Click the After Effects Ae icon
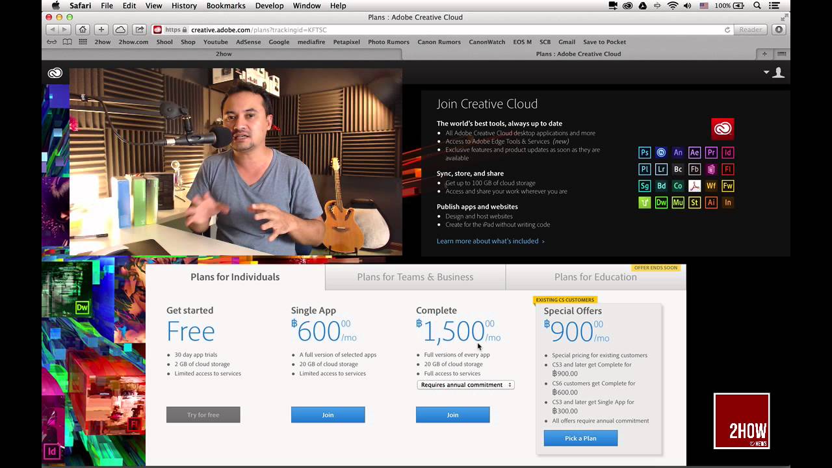The image size is (832, 468). tap(694, 153)
